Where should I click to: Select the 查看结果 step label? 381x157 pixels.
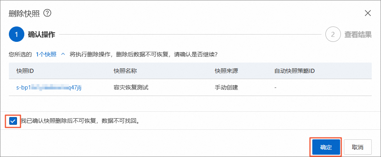pos(358,35)
